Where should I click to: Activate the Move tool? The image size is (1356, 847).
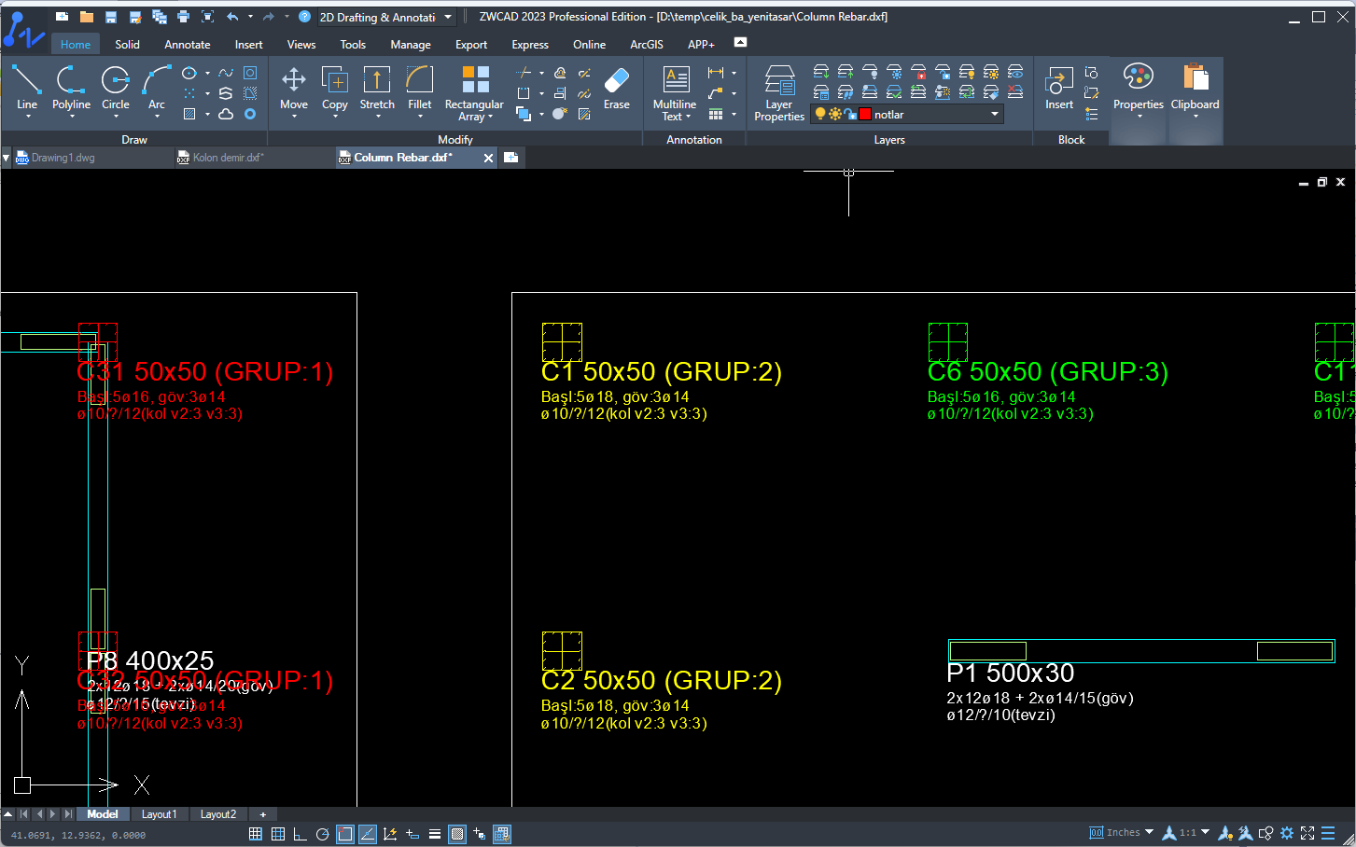(x=294, y=88)
